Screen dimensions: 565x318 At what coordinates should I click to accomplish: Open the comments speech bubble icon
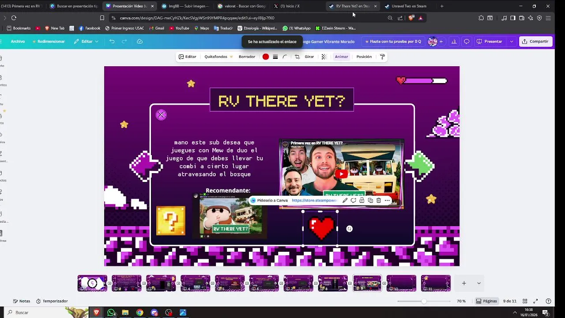tap(467, 42)
